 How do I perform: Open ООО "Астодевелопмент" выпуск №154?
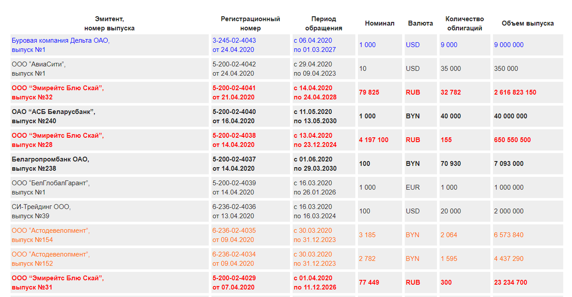tap(51, 235)
